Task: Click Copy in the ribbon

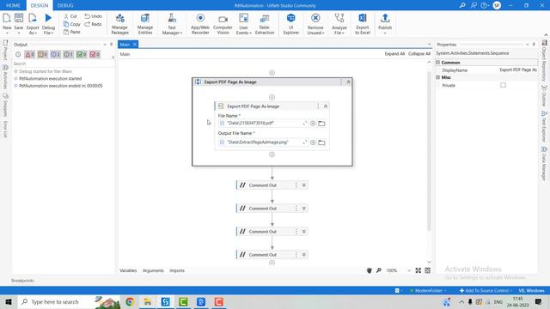Action: tap(72, 24)
